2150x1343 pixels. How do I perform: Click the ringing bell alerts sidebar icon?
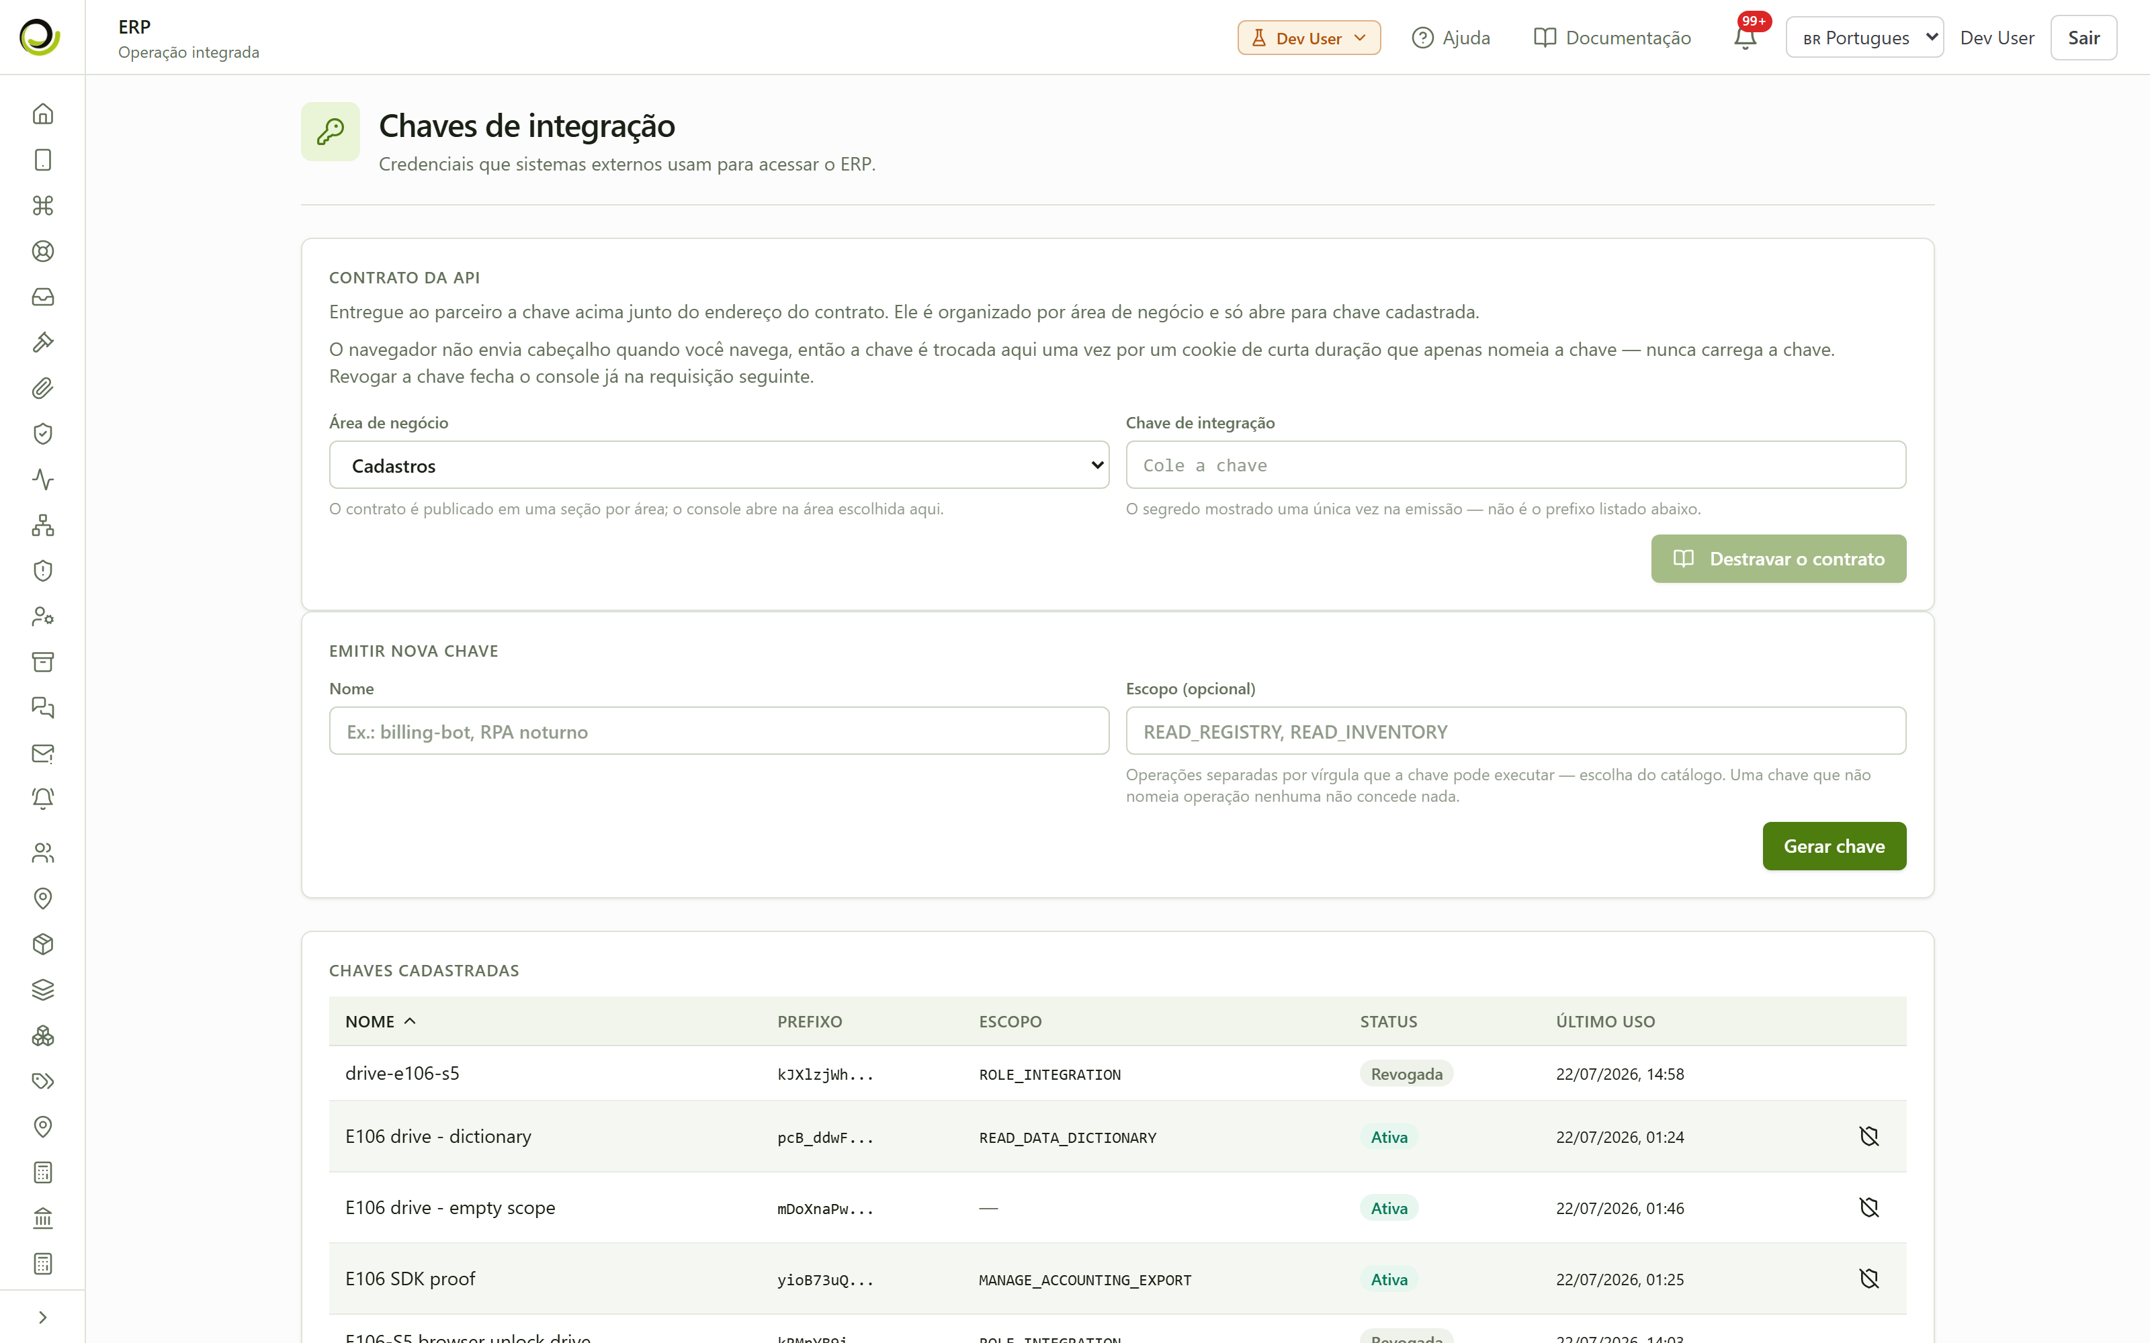coord(42,798)
